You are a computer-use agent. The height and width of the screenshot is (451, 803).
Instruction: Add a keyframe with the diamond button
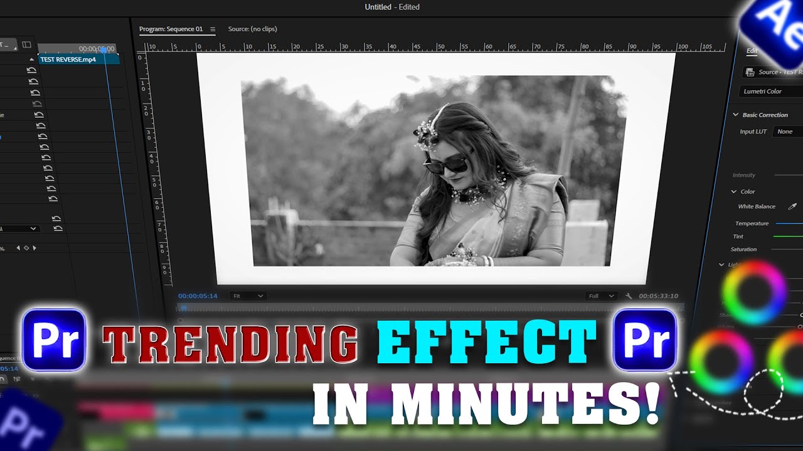(x=26, y=248)
